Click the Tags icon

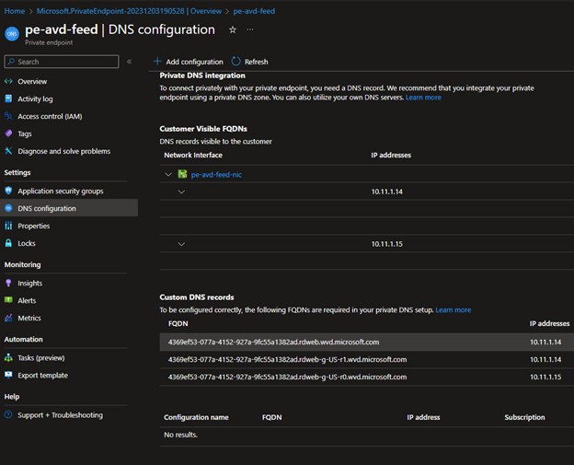click(x=8, y=134)
